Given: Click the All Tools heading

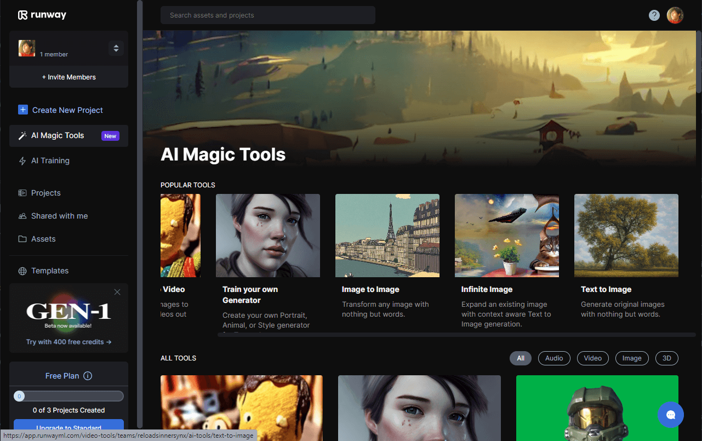Looking at the screenshot, I should pos(178,358).
